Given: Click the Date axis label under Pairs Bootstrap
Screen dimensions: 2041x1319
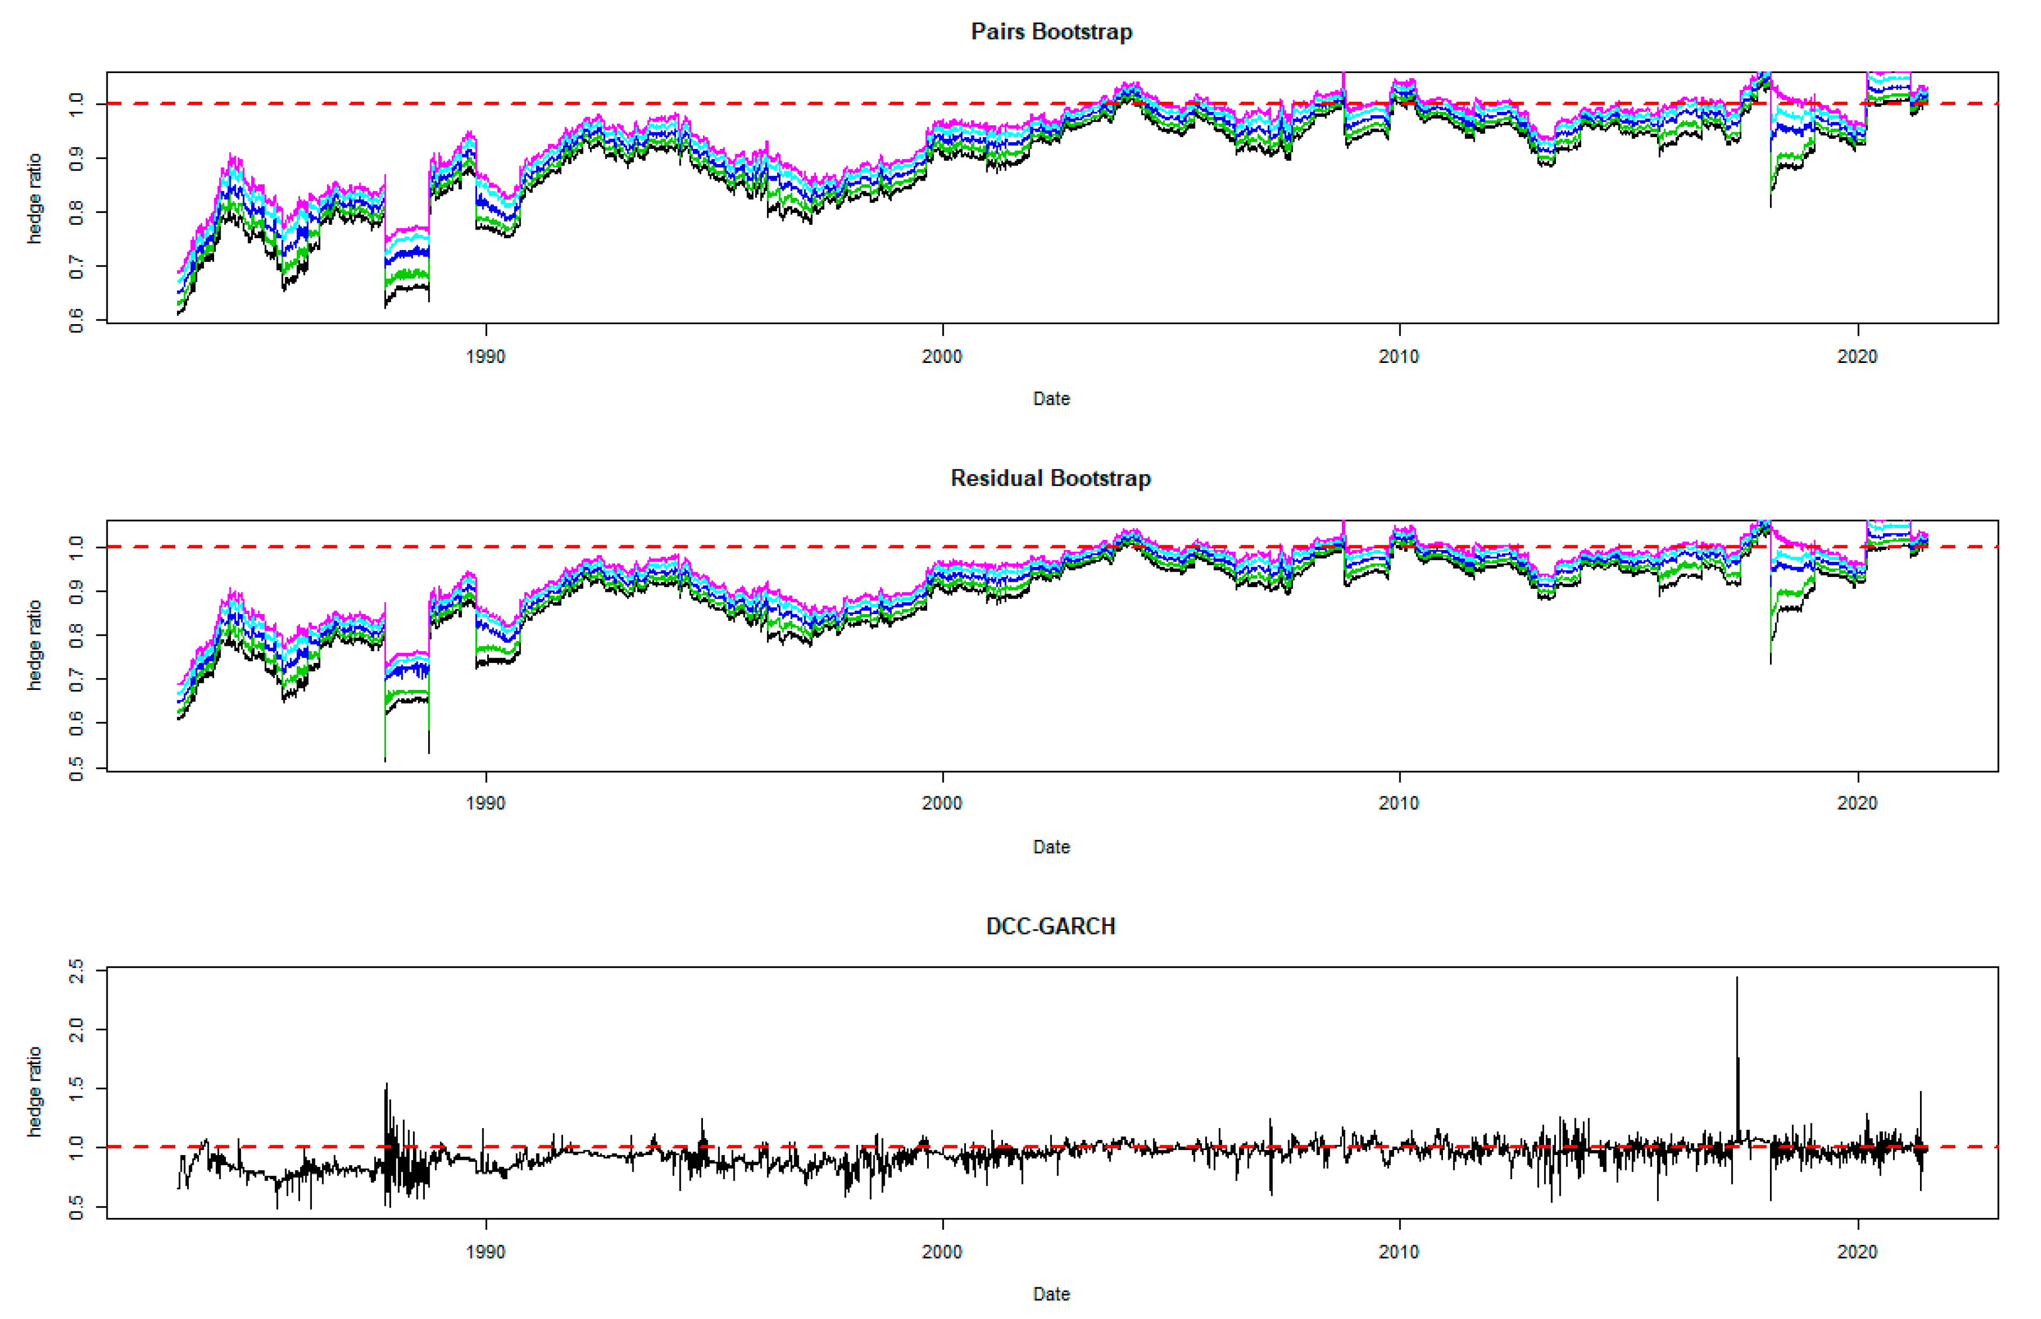Looking at the screenshot, I should pyautogui.click(x=1051, y=399).
